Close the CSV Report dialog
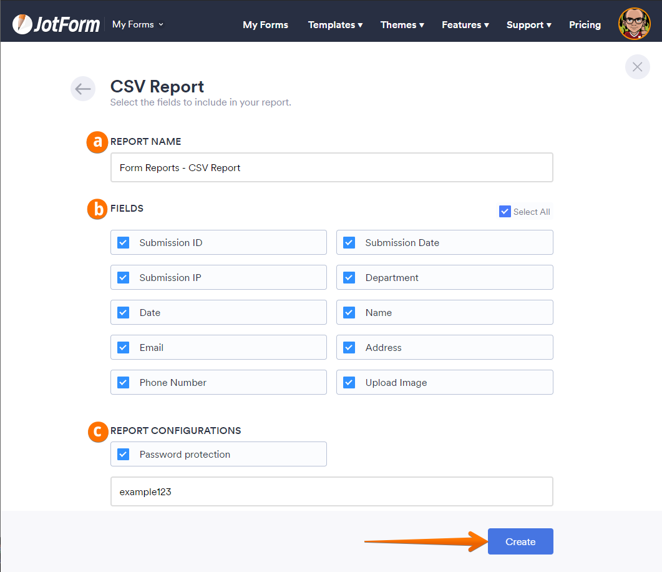Image resolution: width=662 pixels, height=572 pixels. (637, 67)
